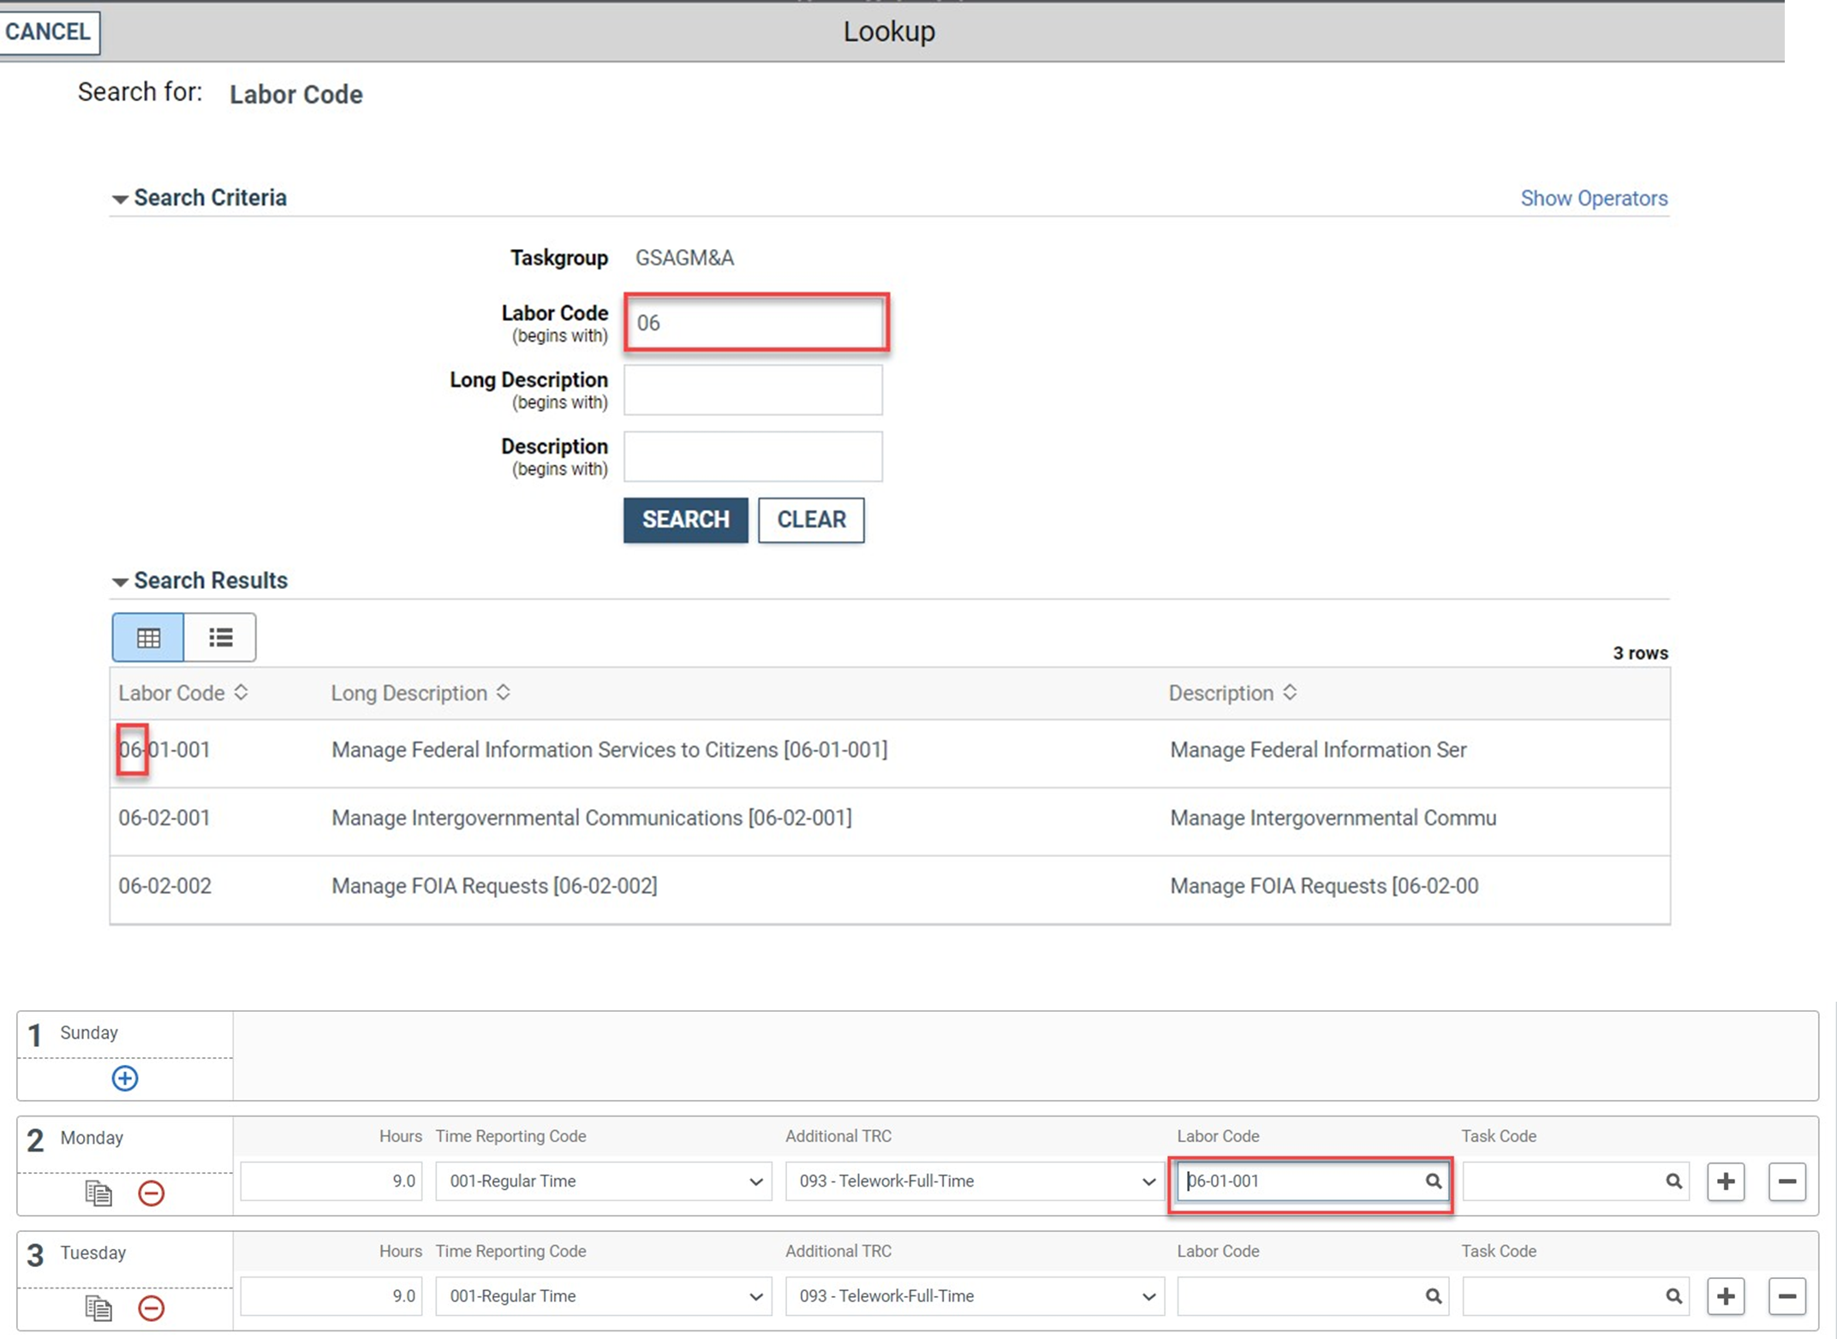Viewport: 1837px width, 1339px height.
Task: Open Monday's Additional TRC dropdown
Action: 1150,1181
